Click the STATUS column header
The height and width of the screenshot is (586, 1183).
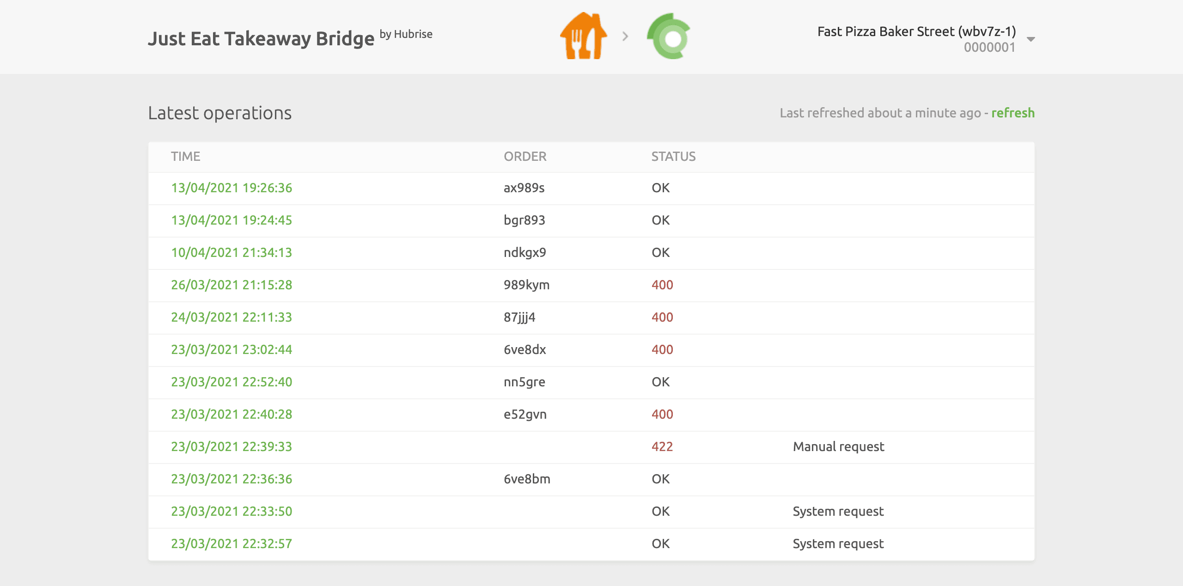[x=673, y=156]
